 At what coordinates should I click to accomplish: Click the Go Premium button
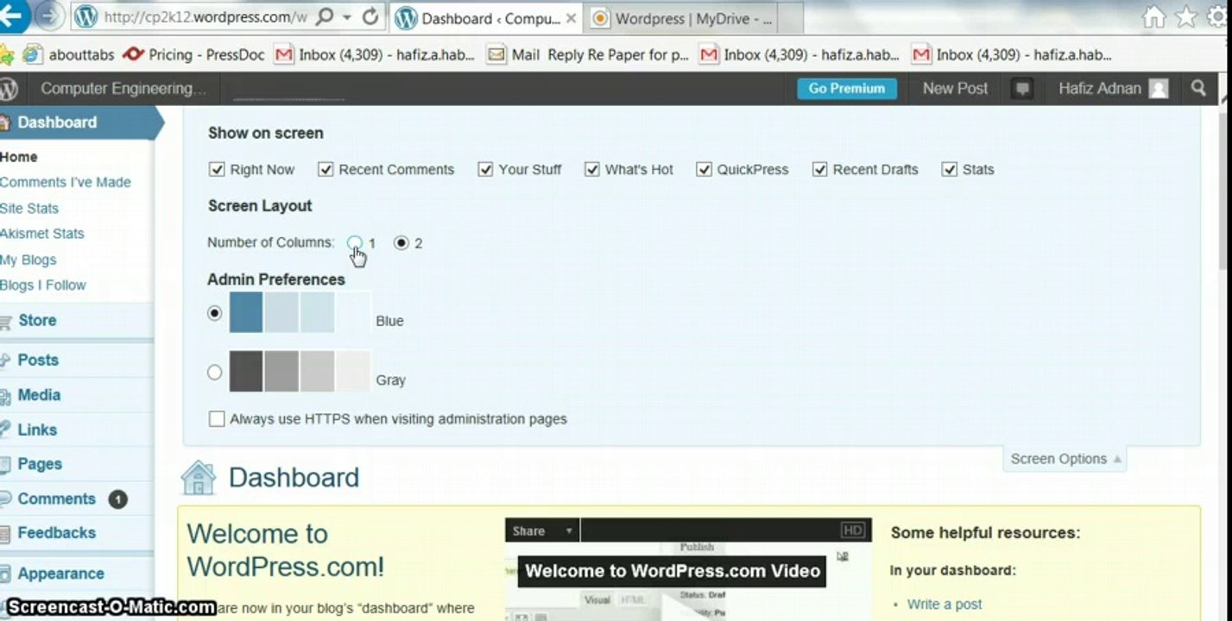pyautogui.click(x=846, y=88)
